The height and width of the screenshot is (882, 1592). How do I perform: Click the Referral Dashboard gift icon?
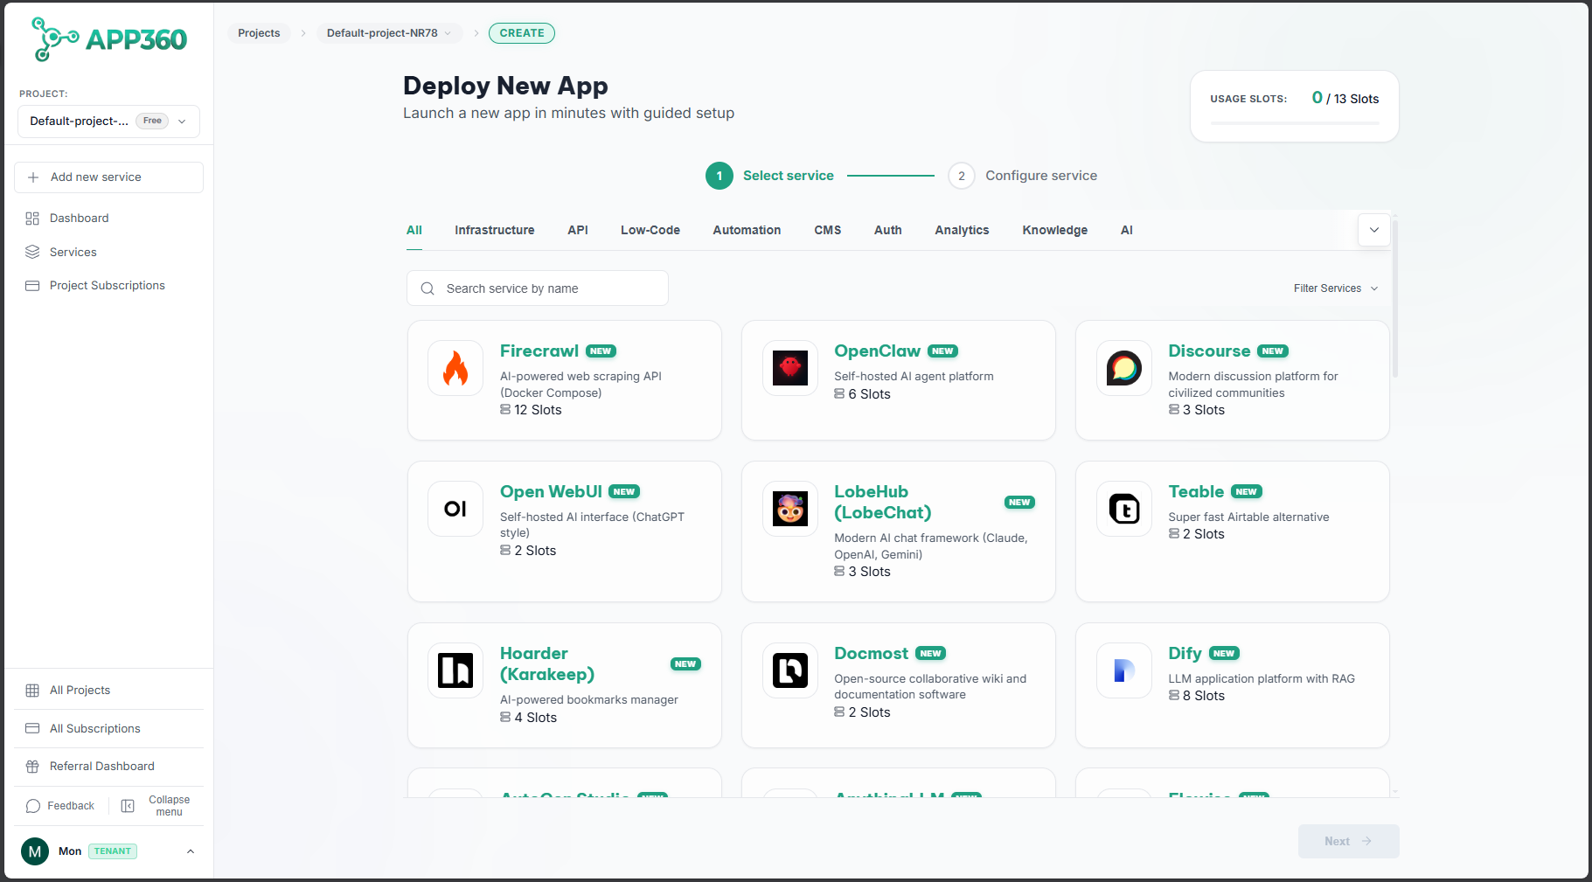32,767
